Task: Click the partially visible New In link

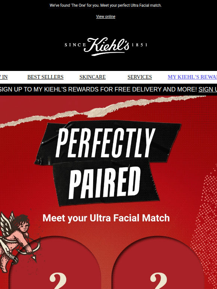Action: pos(4,77)
